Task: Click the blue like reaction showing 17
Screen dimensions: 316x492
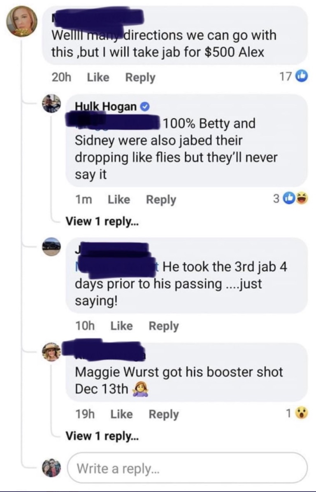Action: (x=302, y=76)
